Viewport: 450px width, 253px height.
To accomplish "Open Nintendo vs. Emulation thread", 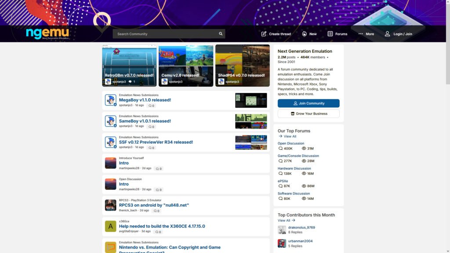I will point(170,249).
